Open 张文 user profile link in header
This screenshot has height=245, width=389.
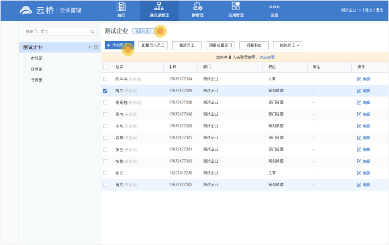(369, 10)
